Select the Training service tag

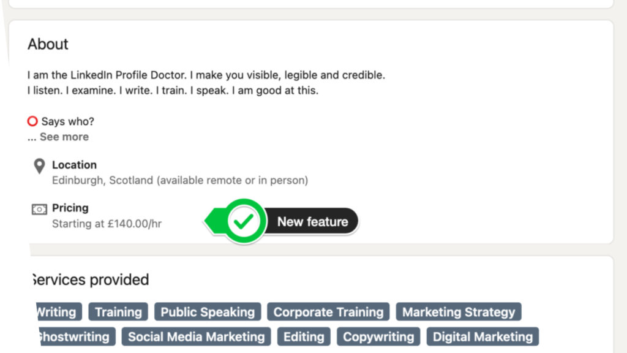point(118,312)
